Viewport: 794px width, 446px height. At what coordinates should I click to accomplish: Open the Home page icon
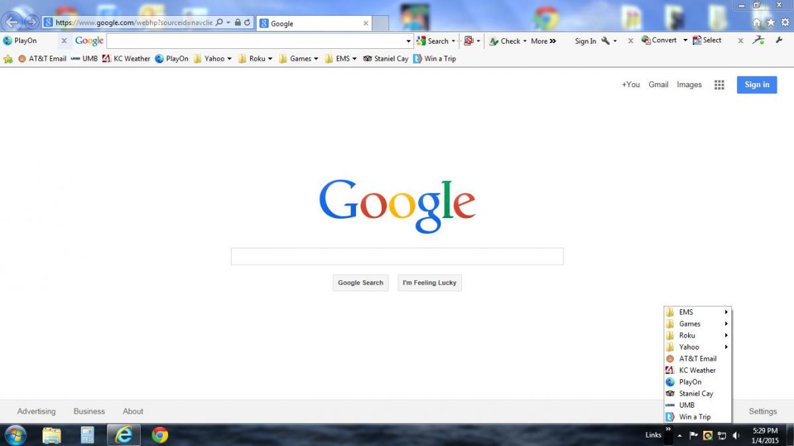click(x=757, y=22)
